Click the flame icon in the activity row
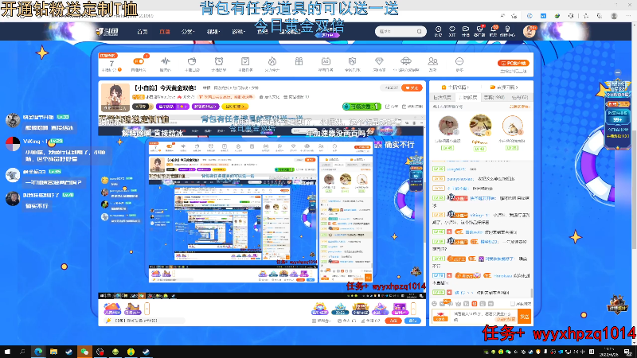 pos(272,62)
